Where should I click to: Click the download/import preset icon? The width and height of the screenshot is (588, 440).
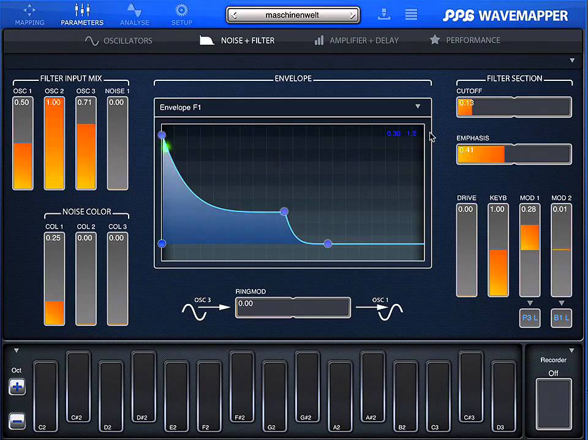click(384, 14)
